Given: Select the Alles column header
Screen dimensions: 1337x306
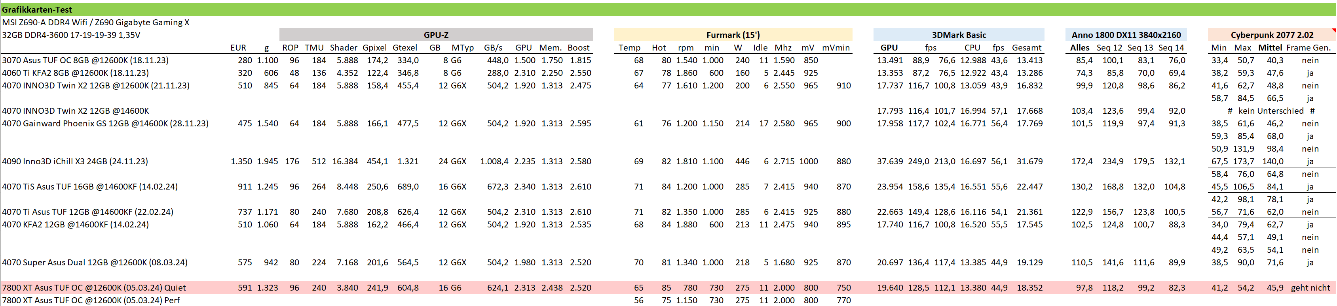Looking at the screenshot, I should 1080,48.
